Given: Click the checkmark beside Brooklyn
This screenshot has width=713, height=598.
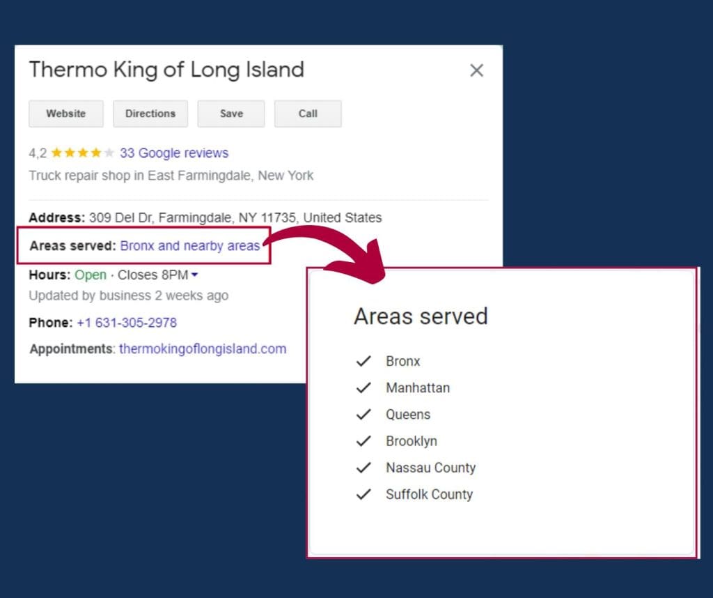Looking at the screenshot, I should (x=363, y=441).
